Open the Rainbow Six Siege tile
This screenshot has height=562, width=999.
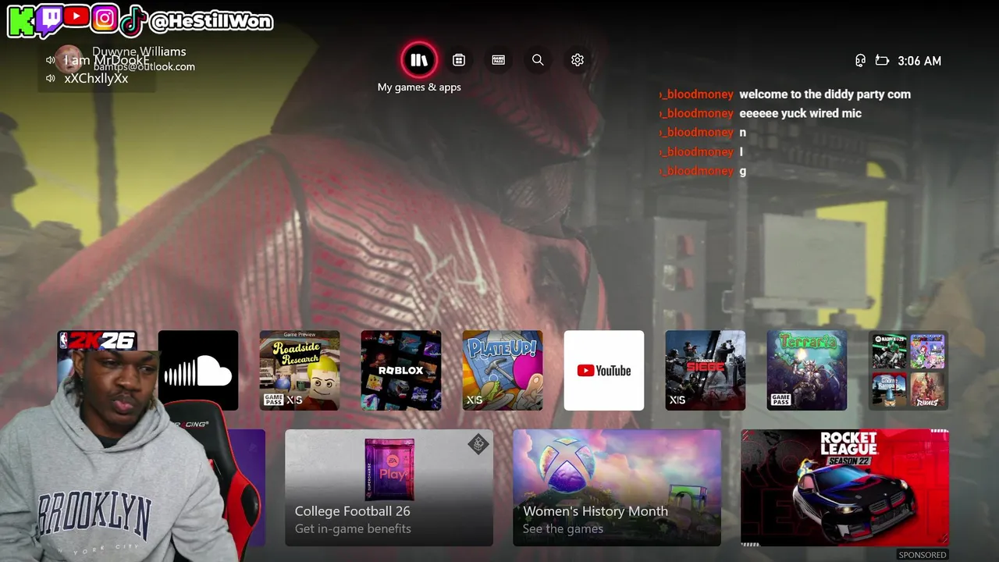coord(706,370)
